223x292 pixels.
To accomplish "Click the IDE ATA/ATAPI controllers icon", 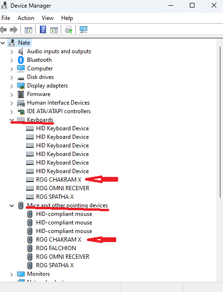I will click(20, 111).
